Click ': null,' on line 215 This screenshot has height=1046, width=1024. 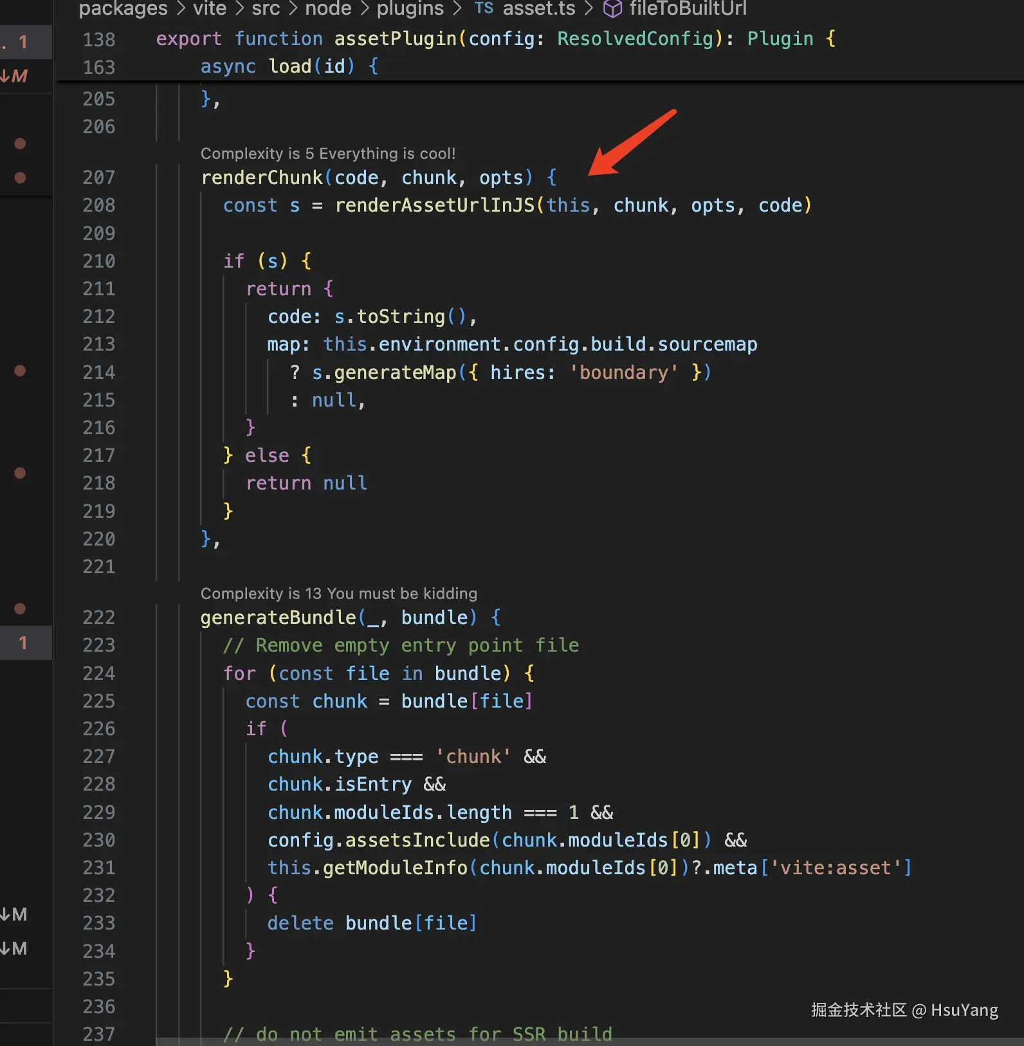[x=328, y=400]
